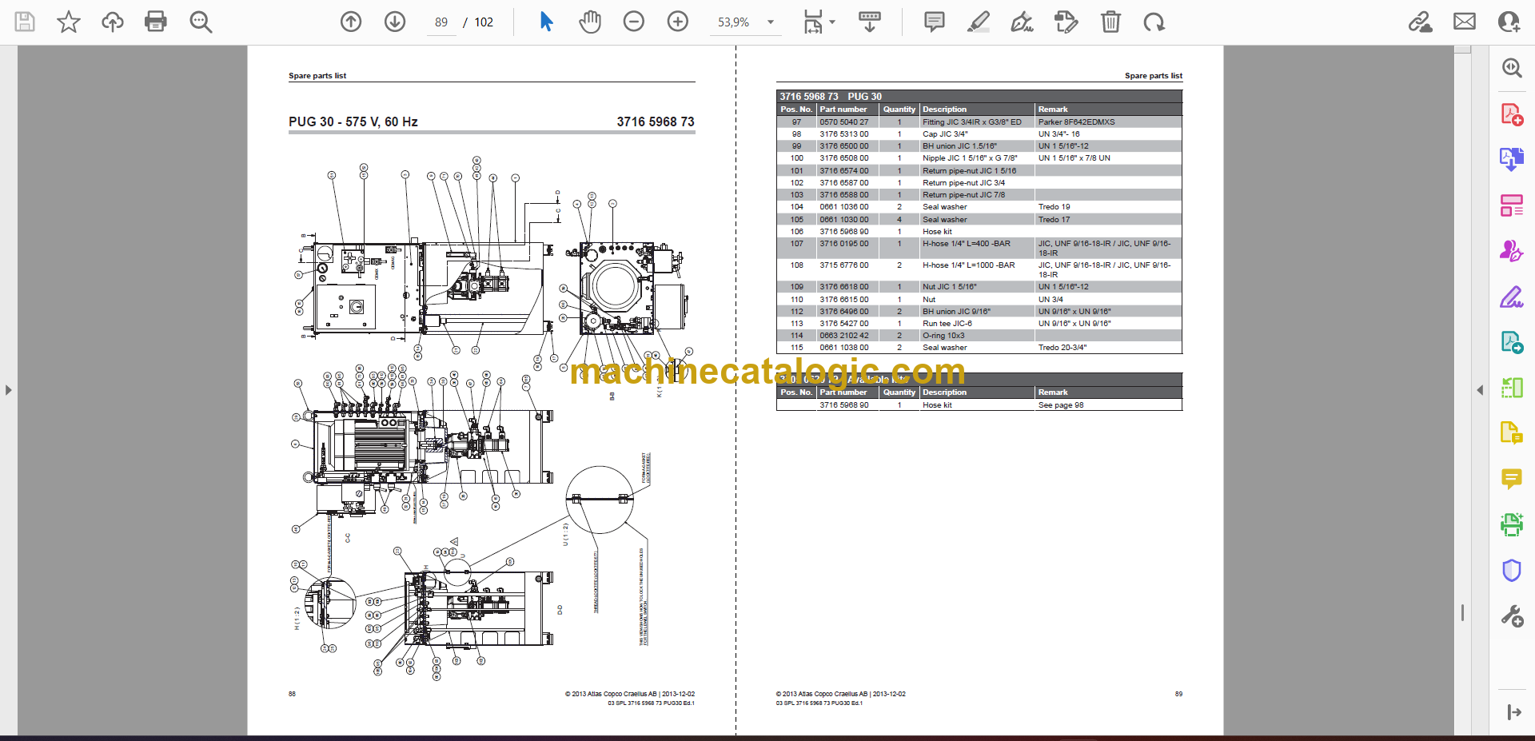Viewport: 1535px width, 741px height.
Task: Open the Scan & OCR print tool
Action: 1512,524
